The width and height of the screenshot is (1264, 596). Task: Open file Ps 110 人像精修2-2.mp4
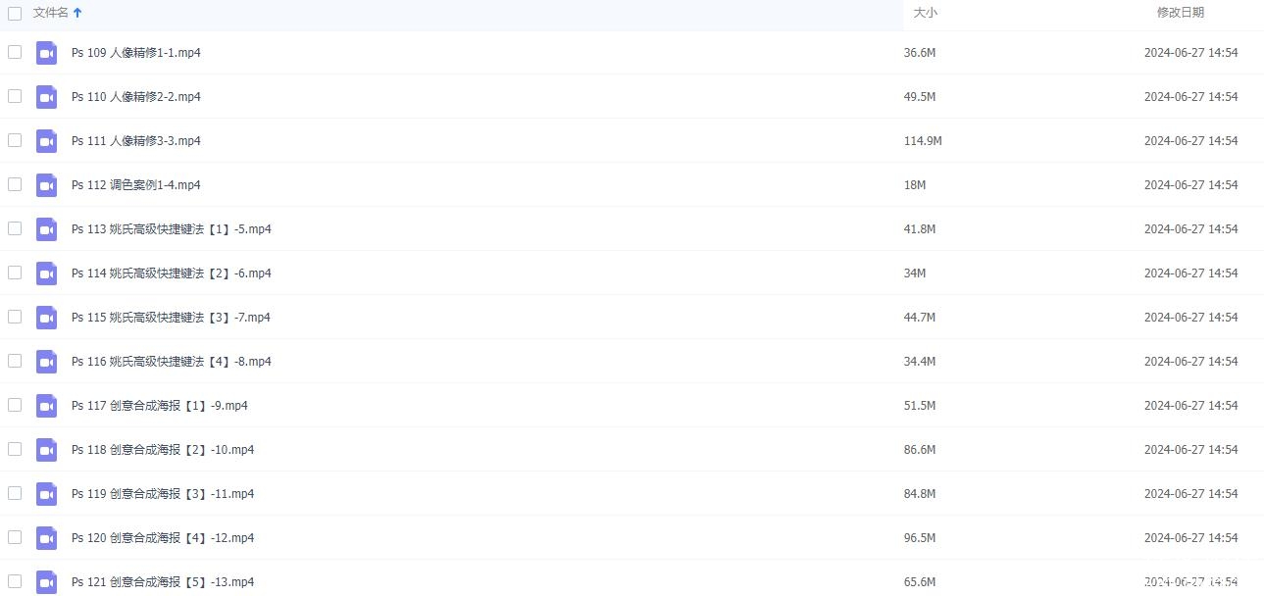(136, 97)
